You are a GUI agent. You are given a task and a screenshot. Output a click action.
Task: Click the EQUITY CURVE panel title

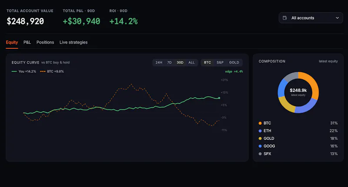[25, 62]
